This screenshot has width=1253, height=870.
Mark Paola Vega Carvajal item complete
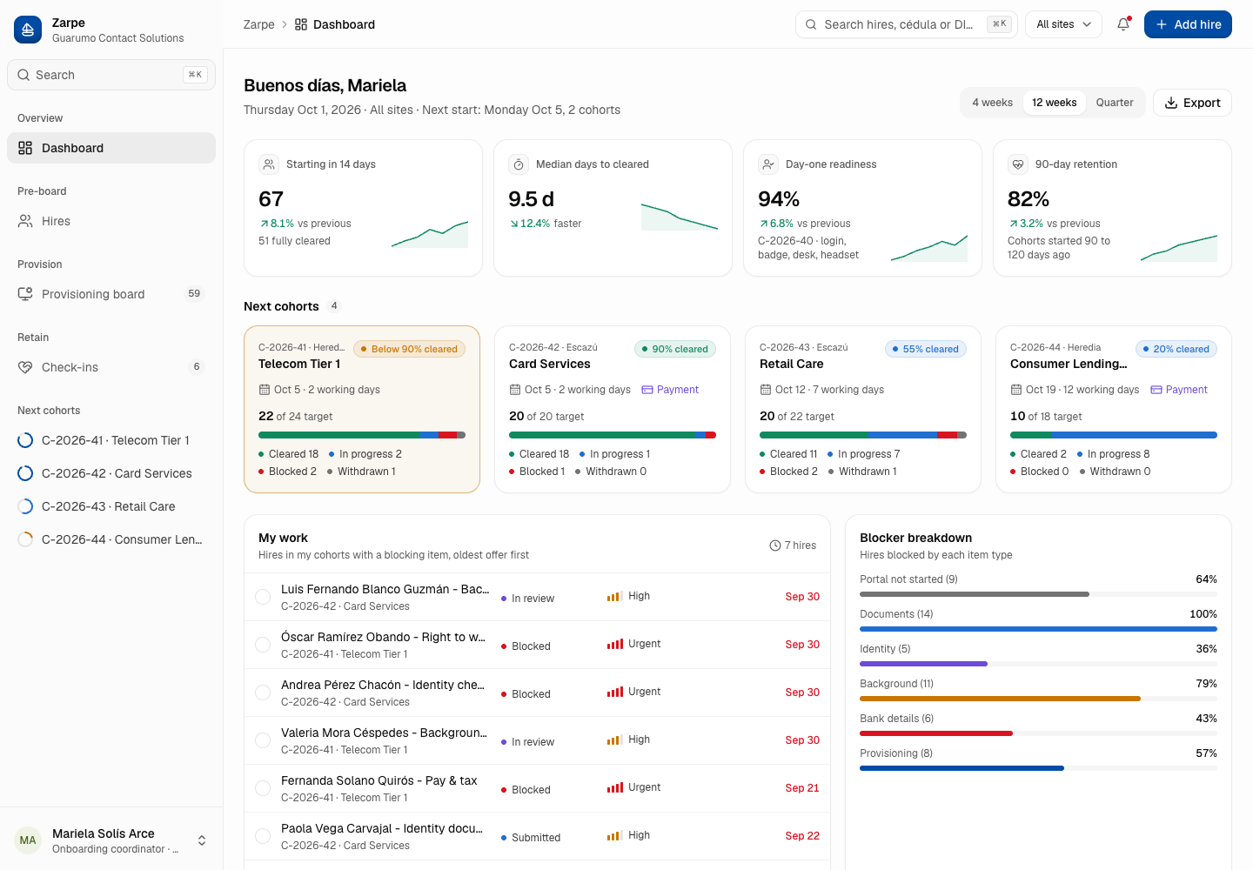click(x=263, y=836)
